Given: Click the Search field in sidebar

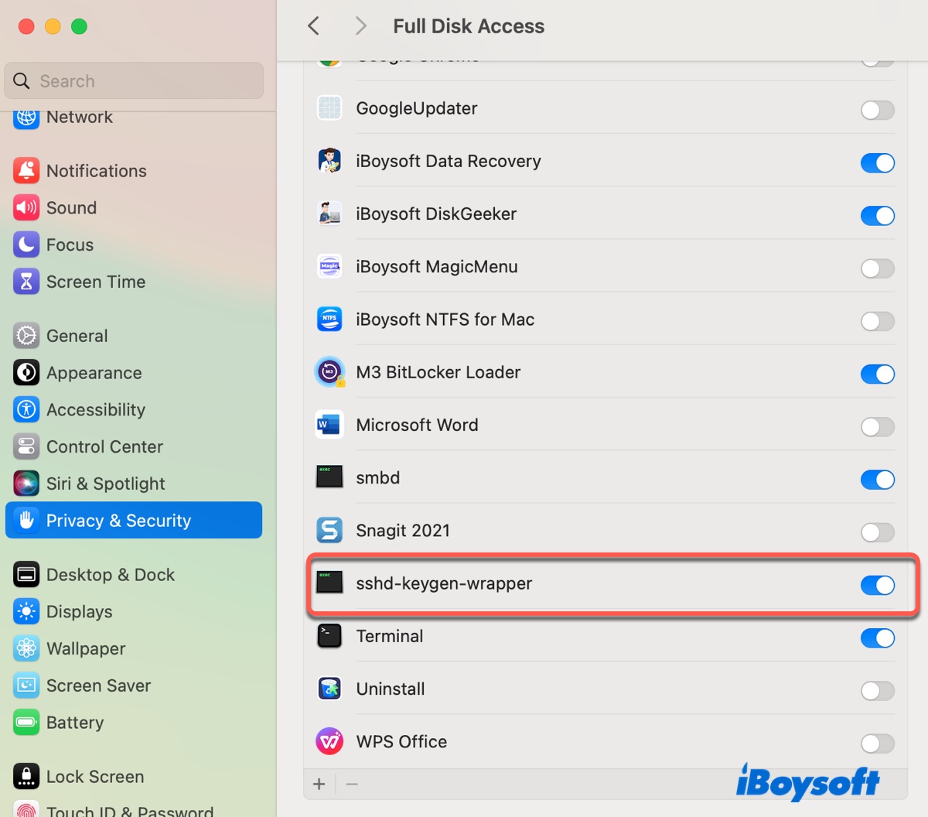Looking at the screenshot, I should (134, 80).
